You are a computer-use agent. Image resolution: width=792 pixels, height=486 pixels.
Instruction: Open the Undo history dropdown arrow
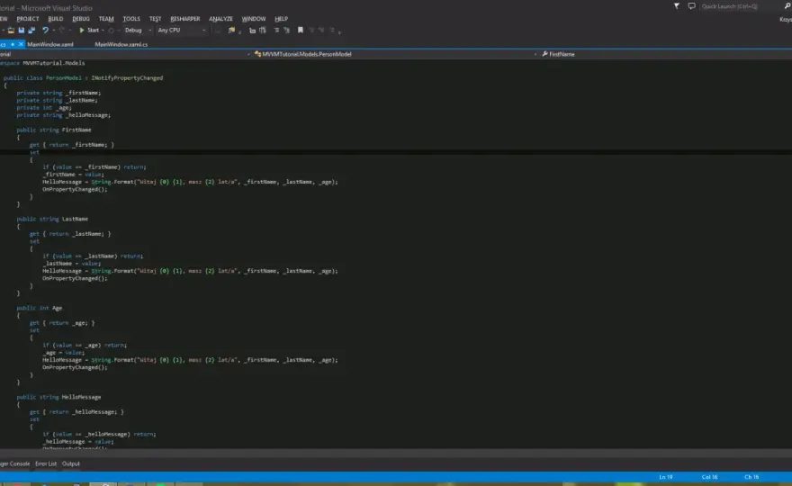[53, 31]
